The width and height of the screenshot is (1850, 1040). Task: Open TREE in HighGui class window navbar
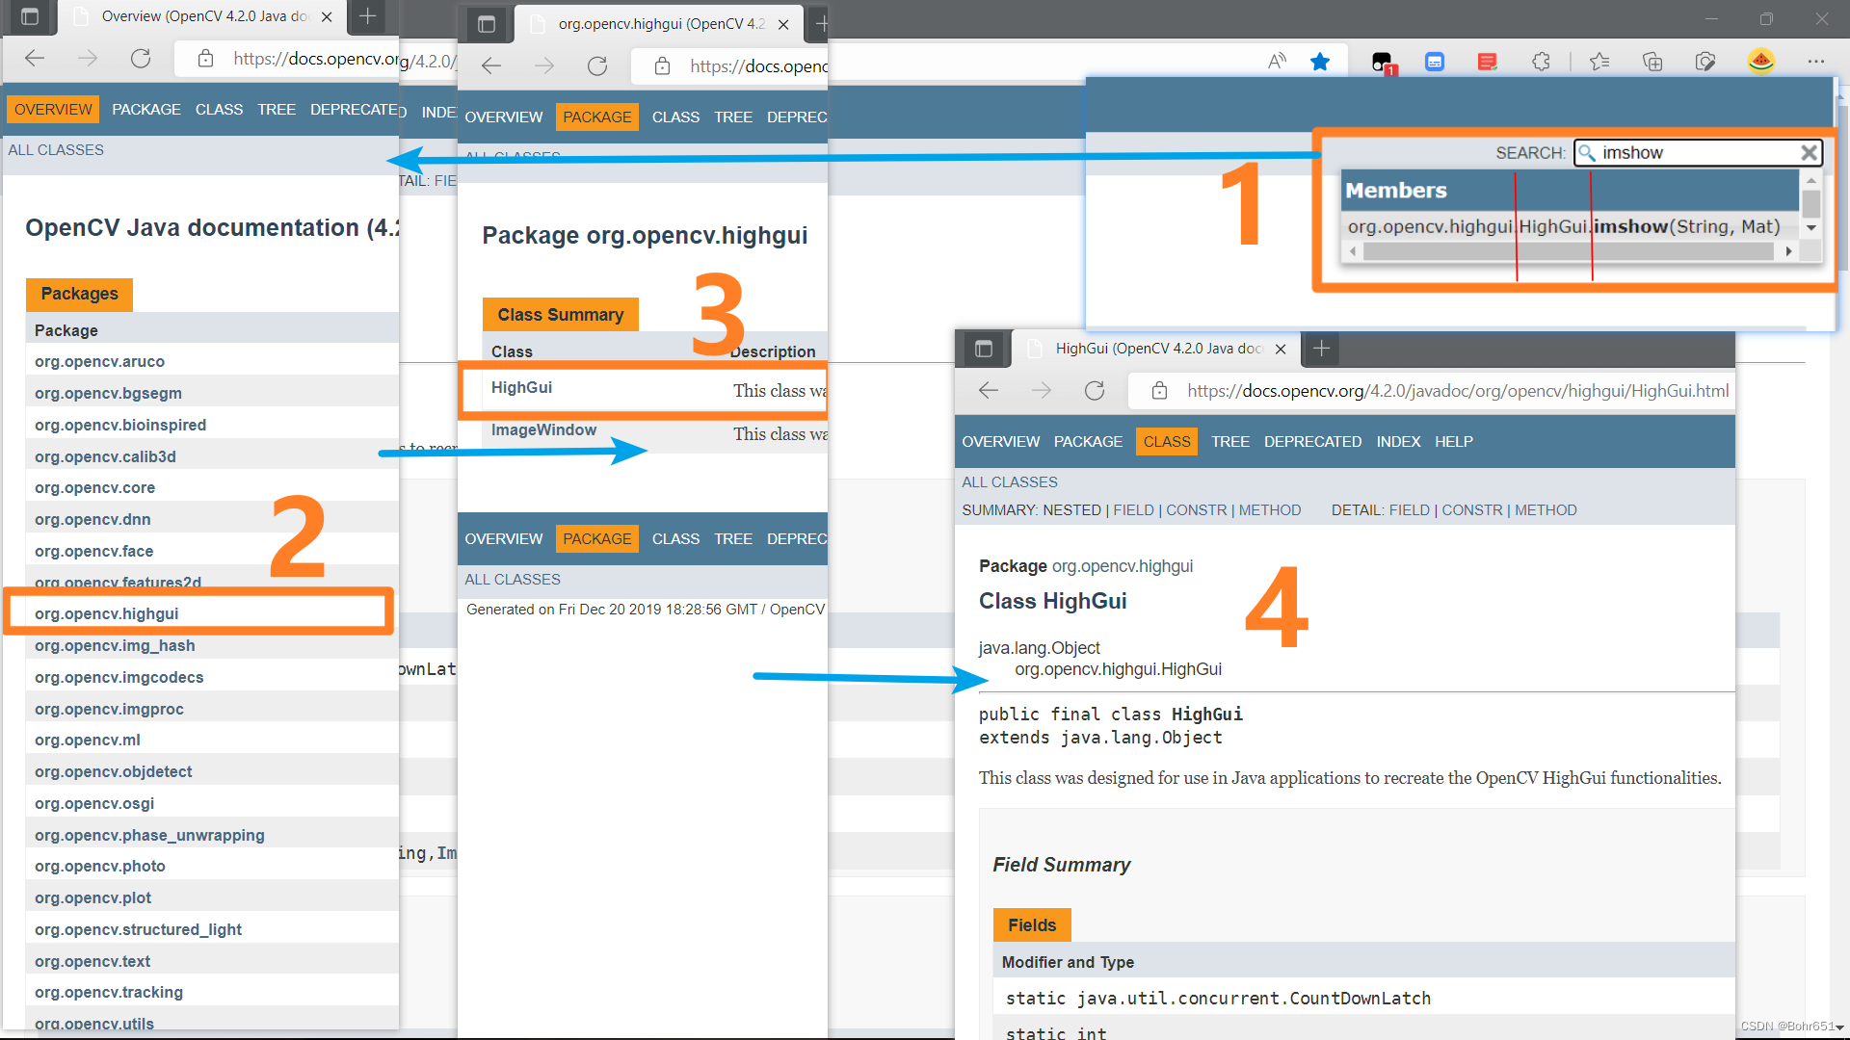click(x=1230, y=441)
